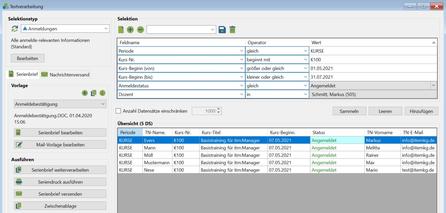Enable the Anzahl Datensätze einschränken checkbox

pos(118,111)
